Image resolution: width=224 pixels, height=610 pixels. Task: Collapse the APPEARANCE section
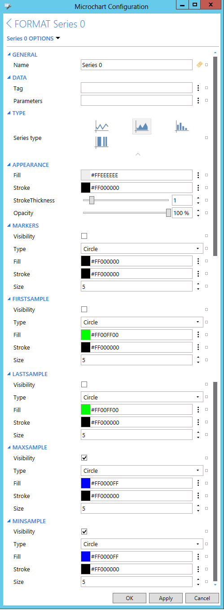[9, 165]
